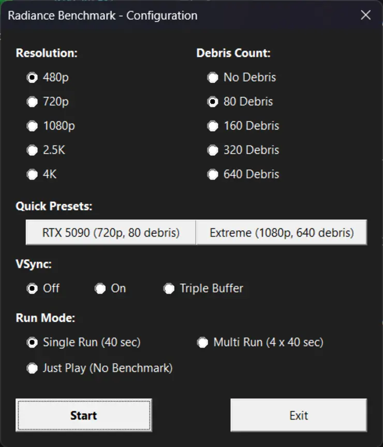
Task: Start the benchmark
Action: click(x=83, y=415)
